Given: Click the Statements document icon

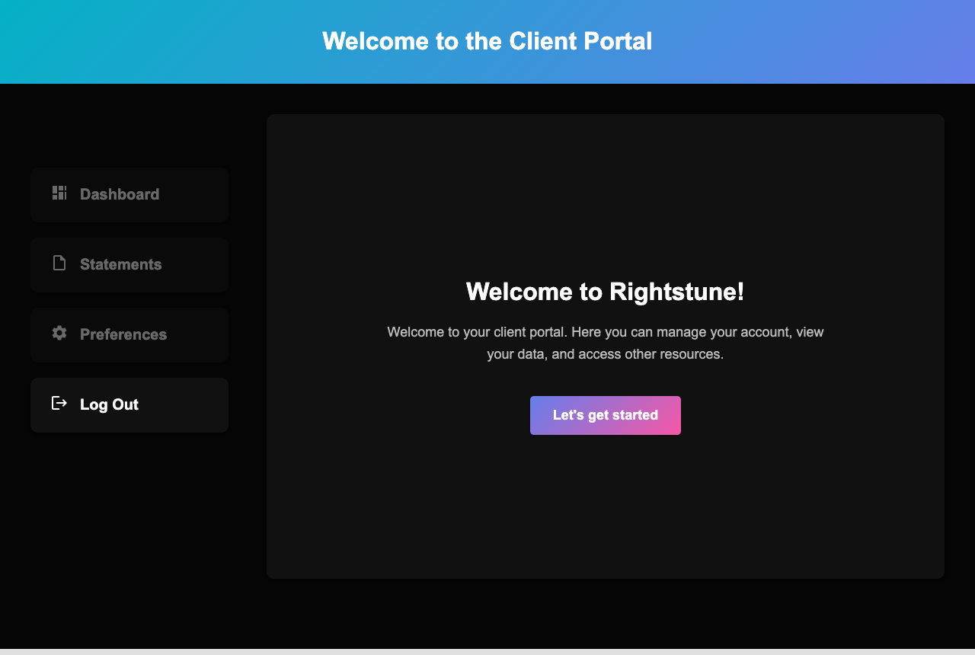Looking at the screenshot, I should coord(59,263).
